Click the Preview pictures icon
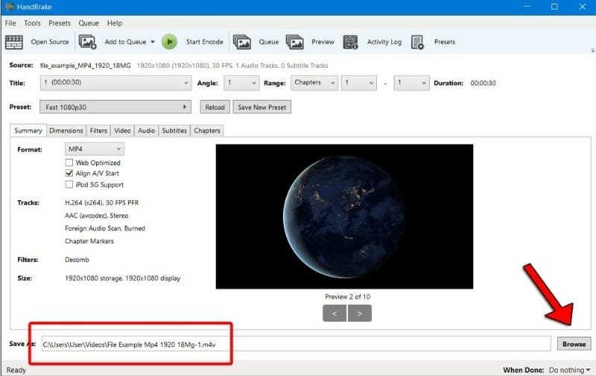This screenshot has height=376, width=596. pyautogui.click(x=295, y=42)
